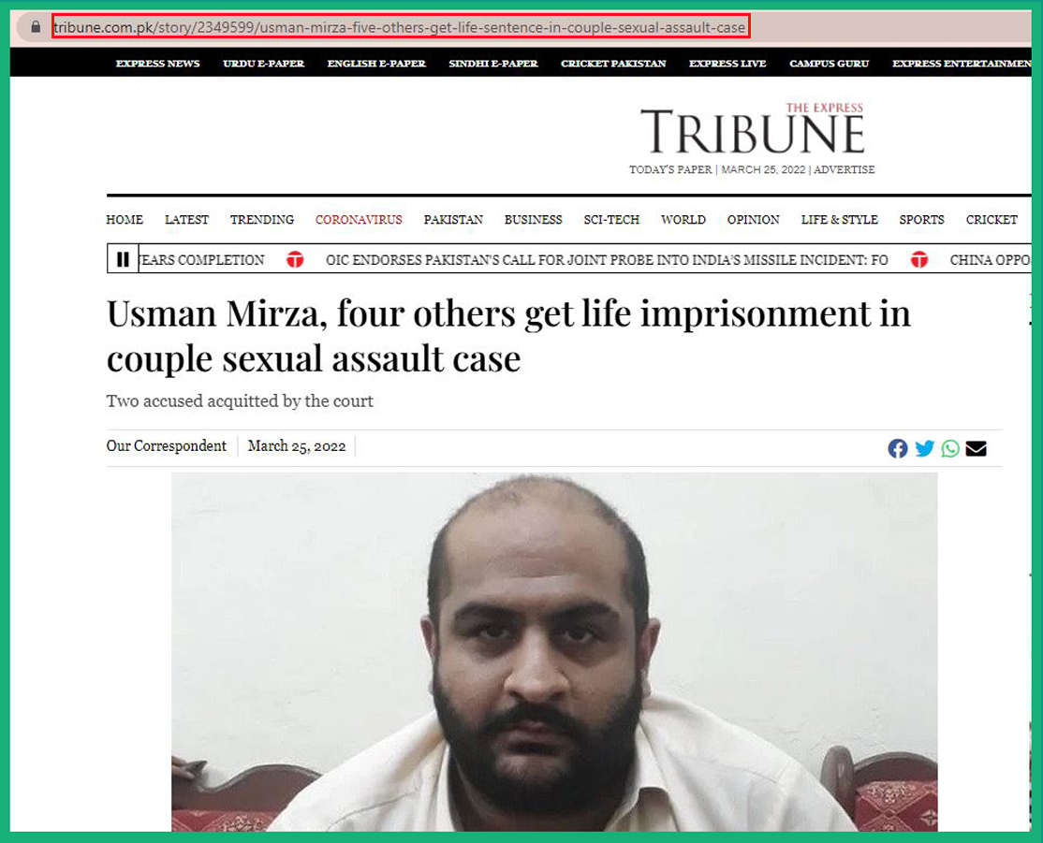Email this article using envelope icon
The height and width of the screenshot is (843, 1043).
976,449
